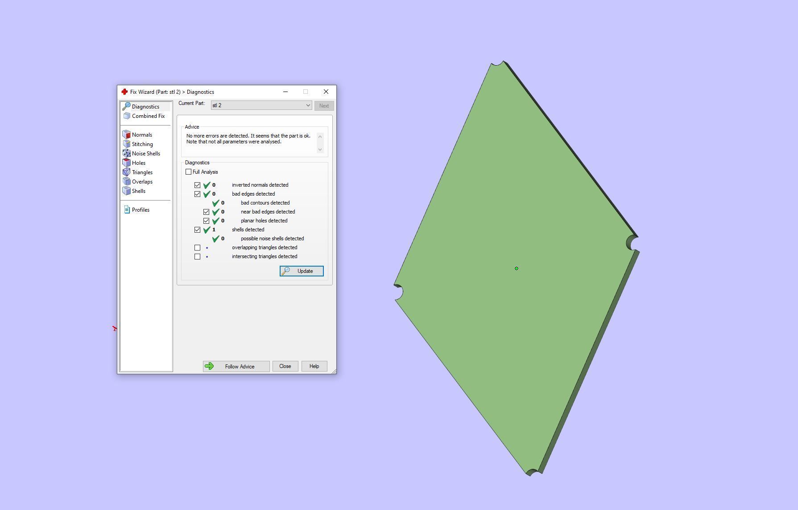Image resolution: width=798 pixels, height=510 pixels.
Task: Click the Stitching cube icon
Action: click(x=127, y=144)
